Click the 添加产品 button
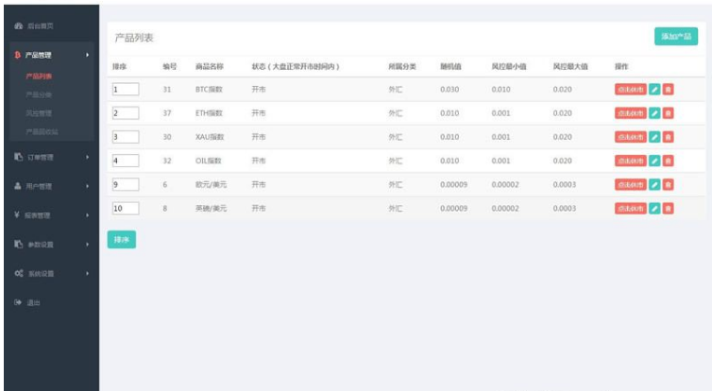 tap(676, 36)
